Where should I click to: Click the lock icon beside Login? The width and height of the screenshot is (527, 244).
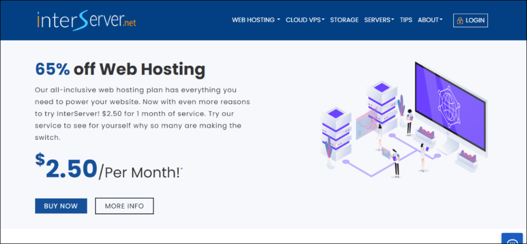(x=460, y=21)
